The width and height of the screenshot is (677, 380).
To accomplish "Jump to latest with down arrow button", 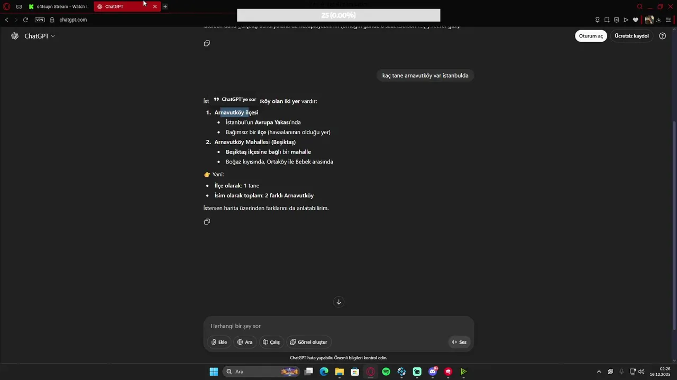I will click(339, 302).
